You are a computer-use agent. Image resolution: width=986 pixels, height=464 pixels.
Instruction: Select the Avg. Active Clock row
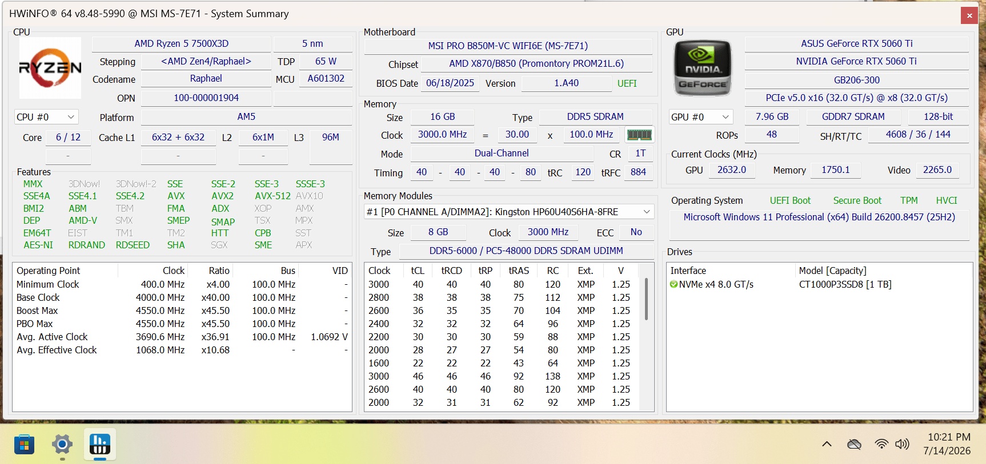pos(182,337)
